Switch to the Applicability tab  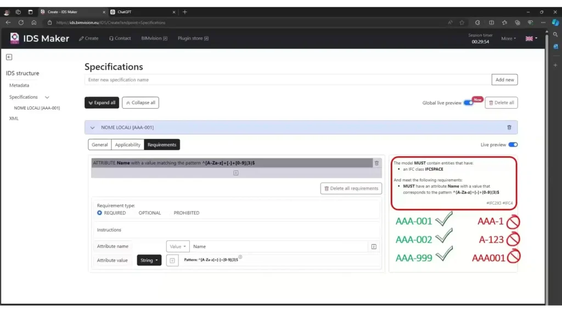[127, 145]
